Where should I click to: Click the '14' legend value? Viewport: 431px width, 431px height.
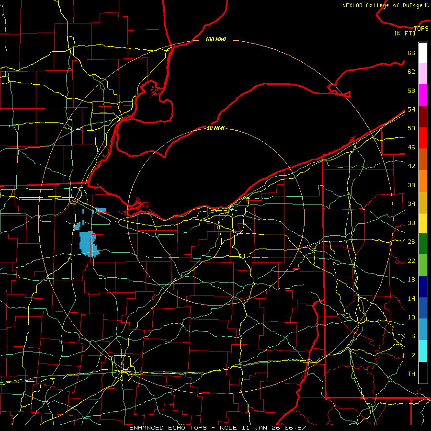point(411,298)
